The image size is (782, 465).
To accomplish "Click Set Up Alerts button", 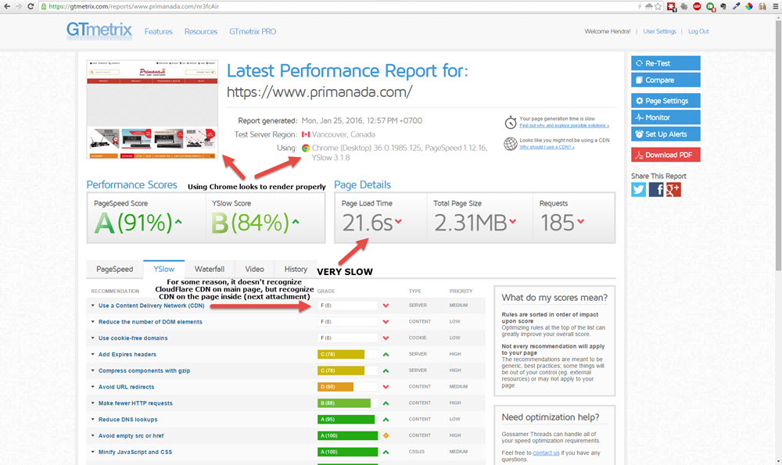I will click(x=665, y=134).
